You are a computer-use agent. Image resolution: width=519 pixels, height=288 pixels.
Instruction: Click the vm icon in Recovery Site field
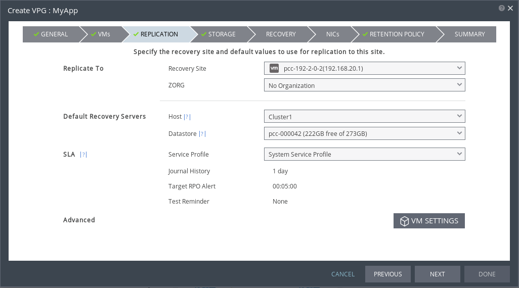[x=274, y=68]
